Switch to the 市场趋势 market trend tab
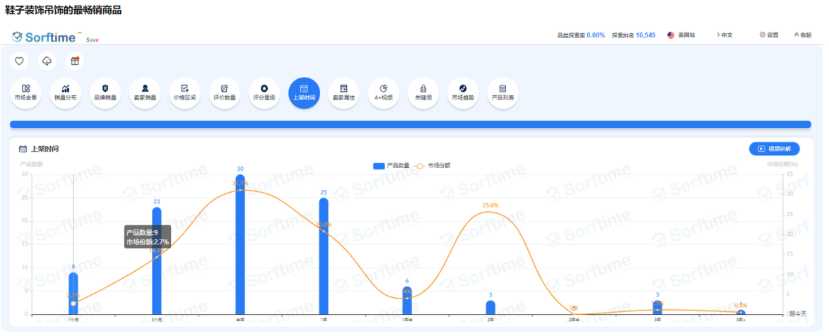 point(463,93)
